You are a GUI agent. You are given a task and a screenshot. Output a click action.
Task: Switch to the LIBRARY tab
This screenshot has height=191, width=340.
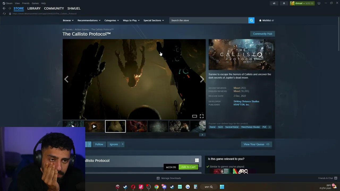coord(34,8)
